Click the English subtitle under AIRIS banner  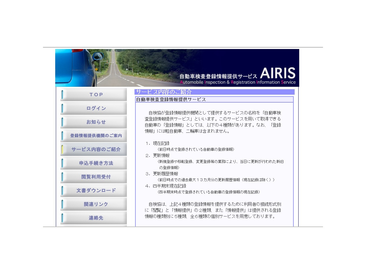pyautogui.click(x=238, y=83)
